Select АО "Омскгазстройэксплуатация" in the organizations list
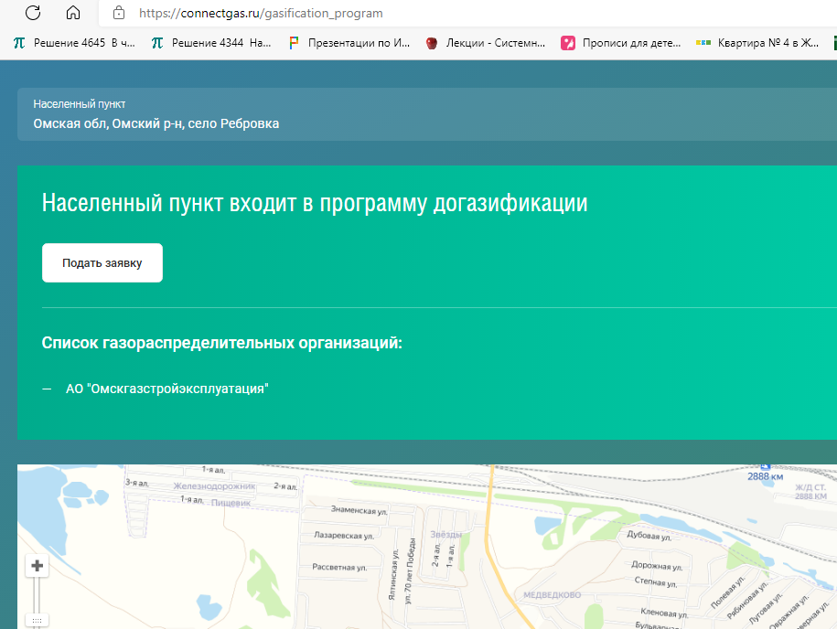This screenshot has width=837, height=629. click(x=167, y=389)
